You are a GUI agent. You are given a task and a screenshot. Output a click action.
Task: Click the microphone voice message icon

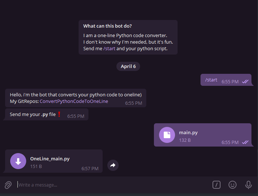pos(248,185)
